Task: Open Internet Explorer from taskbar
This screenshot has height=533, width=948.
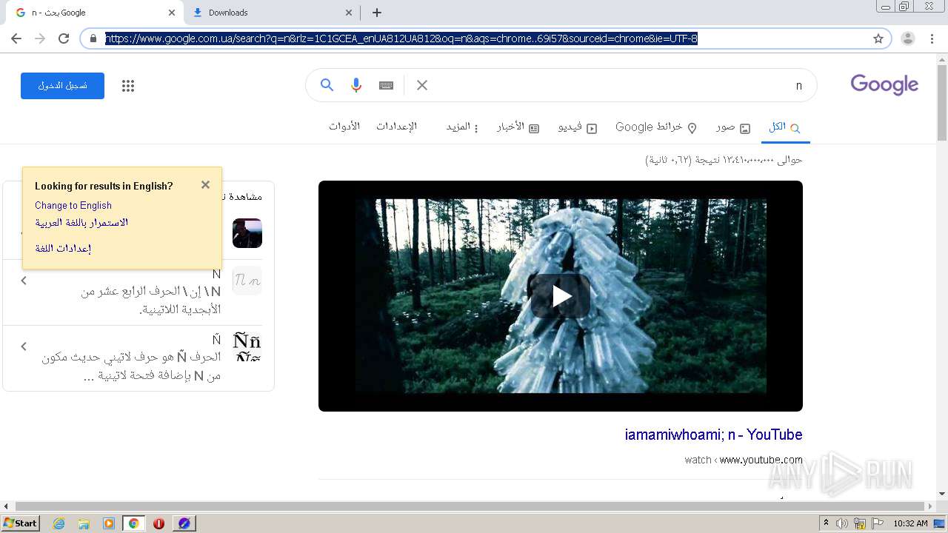Action: click(59, 523)
